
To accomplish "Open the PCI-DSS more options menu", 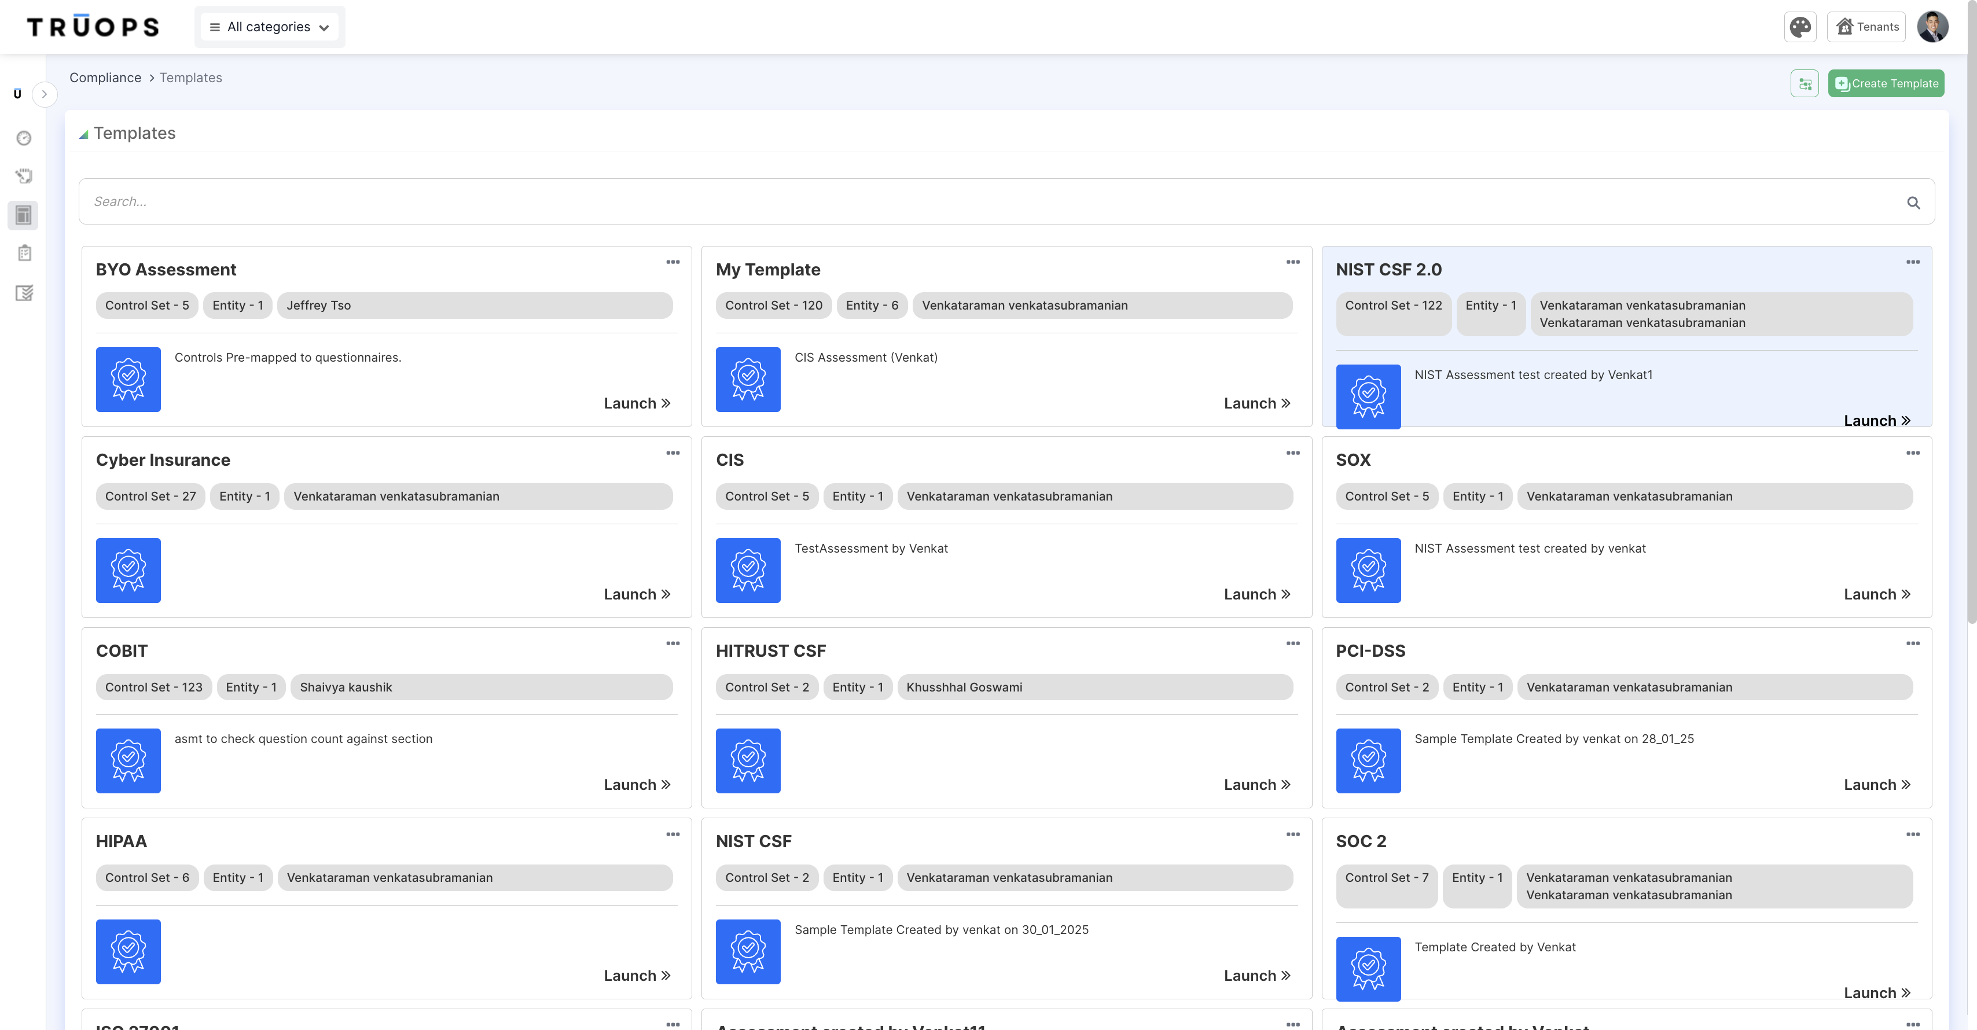I will pyautogui.click(x=1913, y=643).
